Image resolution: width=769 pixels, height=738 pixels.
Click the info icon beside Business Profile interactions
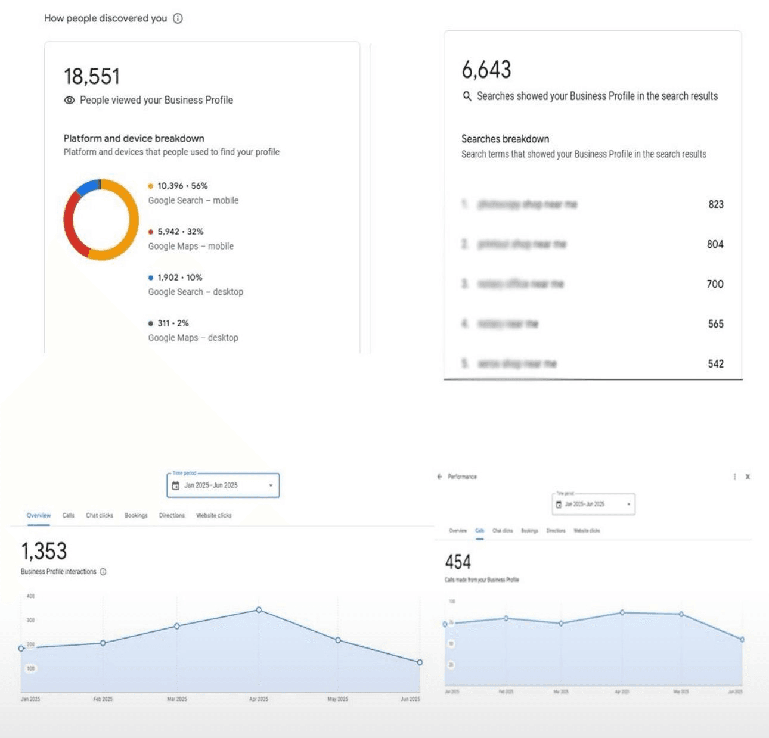click(104, 572)
